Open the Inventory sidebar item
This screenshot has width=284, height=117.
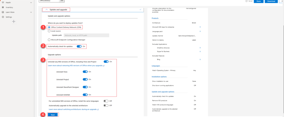tap(9, 7)
